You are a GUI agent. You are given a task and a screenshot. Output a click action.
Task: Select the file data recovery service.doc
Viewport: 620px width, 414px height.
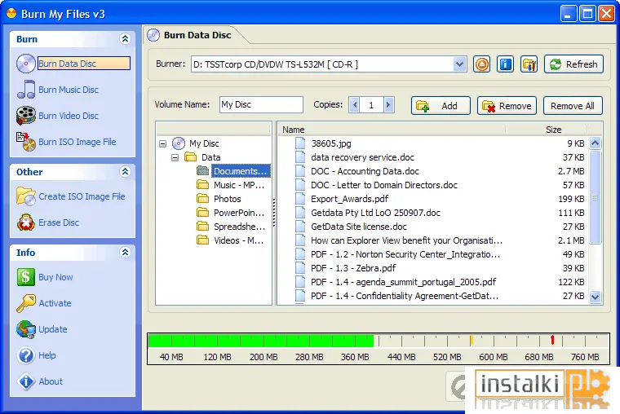[362, 157]
